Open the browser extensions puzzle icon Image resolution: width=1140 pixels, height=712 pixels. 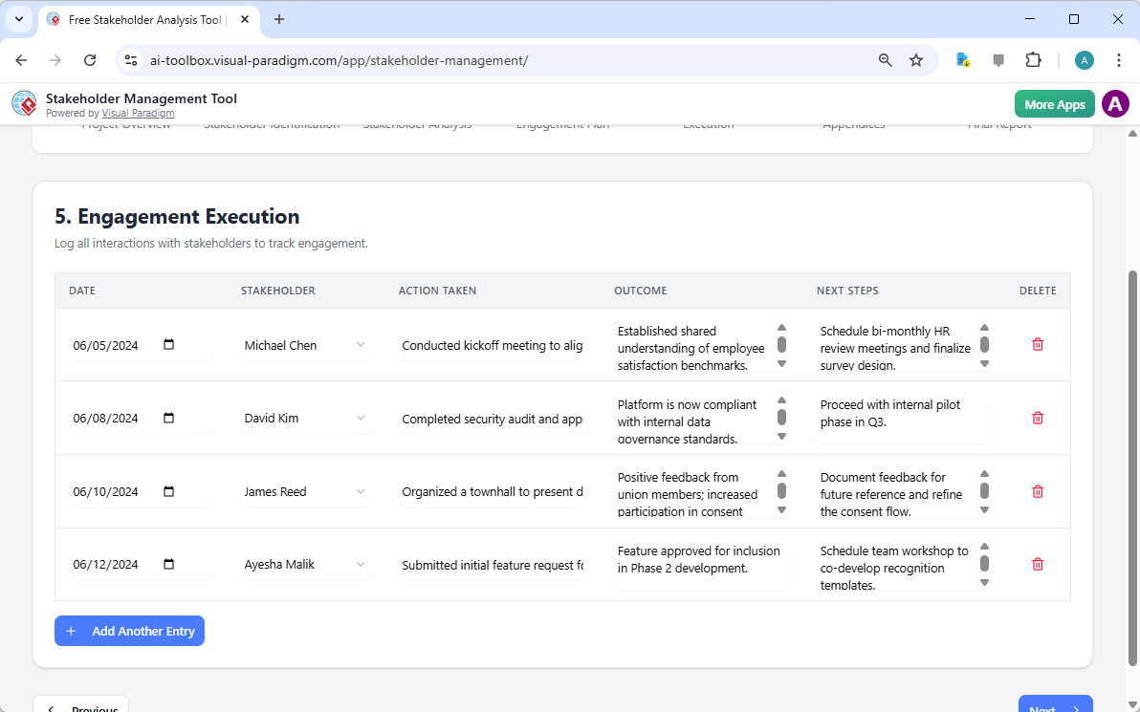click(1033, 59)
